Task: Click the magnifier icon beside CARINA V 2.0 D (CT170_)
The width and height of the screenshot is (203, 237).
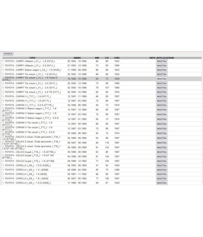Action: point(3,105)
